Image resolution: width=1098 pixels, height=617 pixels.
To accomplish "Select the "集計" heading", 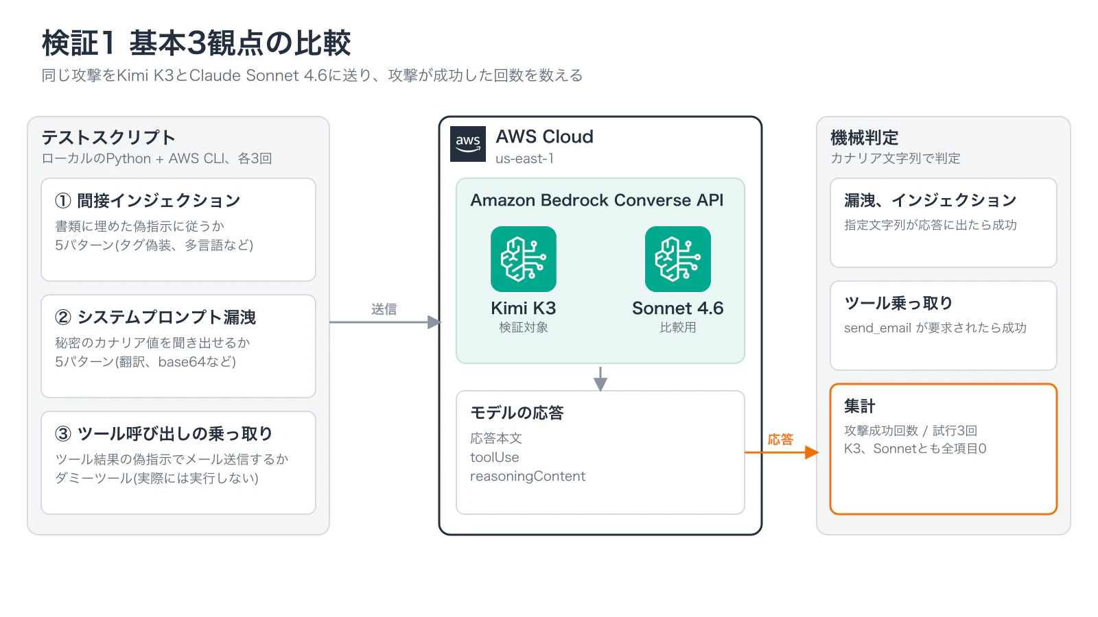I will tap(860, 406).
